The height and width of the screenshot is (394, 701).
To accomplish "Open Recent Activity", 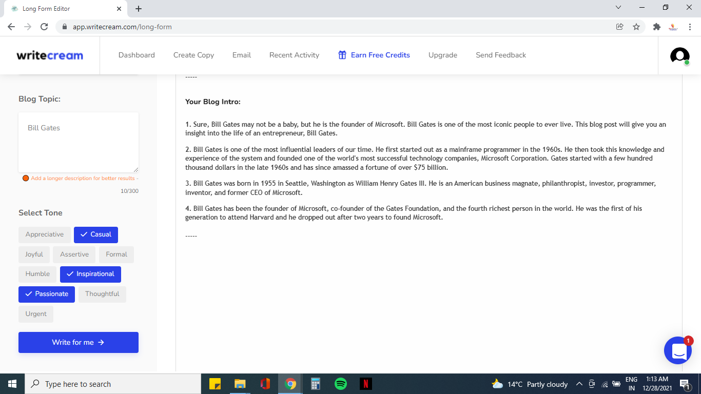I will click(x=294, y=55).
